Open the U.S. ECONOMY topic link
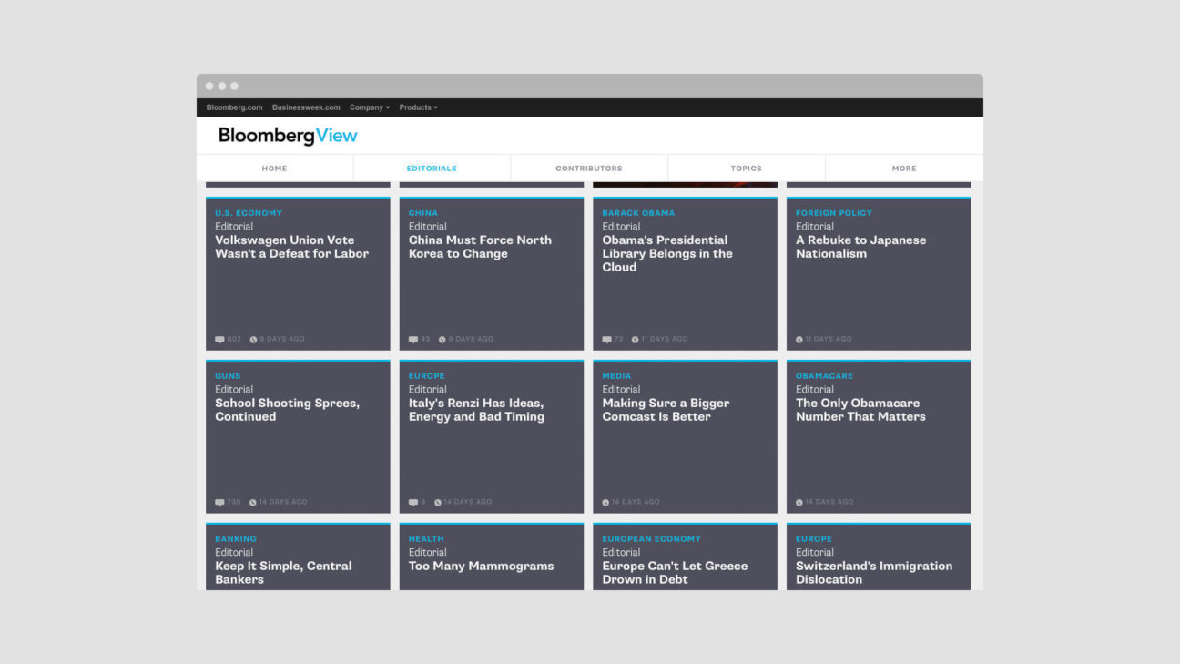The width and height of the screenshot is (1180, 664). 248,212
